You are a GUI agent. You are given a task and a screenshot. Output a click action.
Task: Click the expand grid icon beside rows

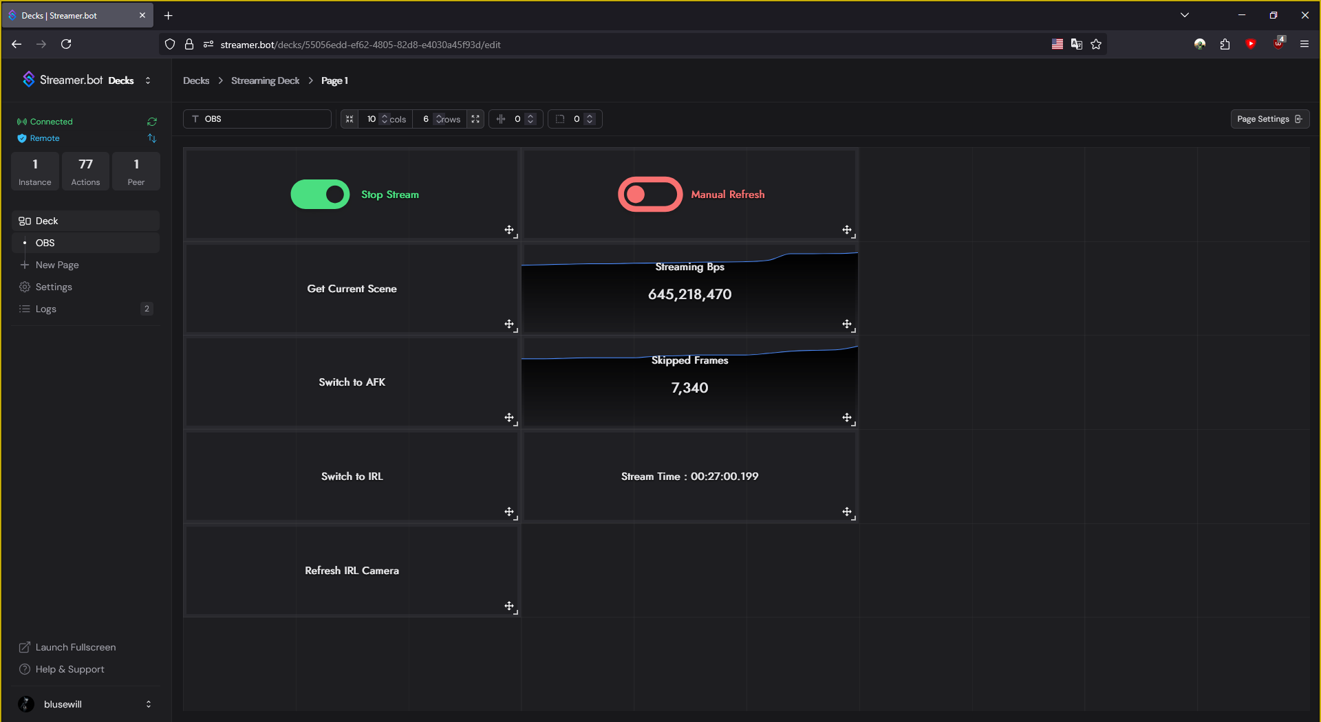point(475,119)
